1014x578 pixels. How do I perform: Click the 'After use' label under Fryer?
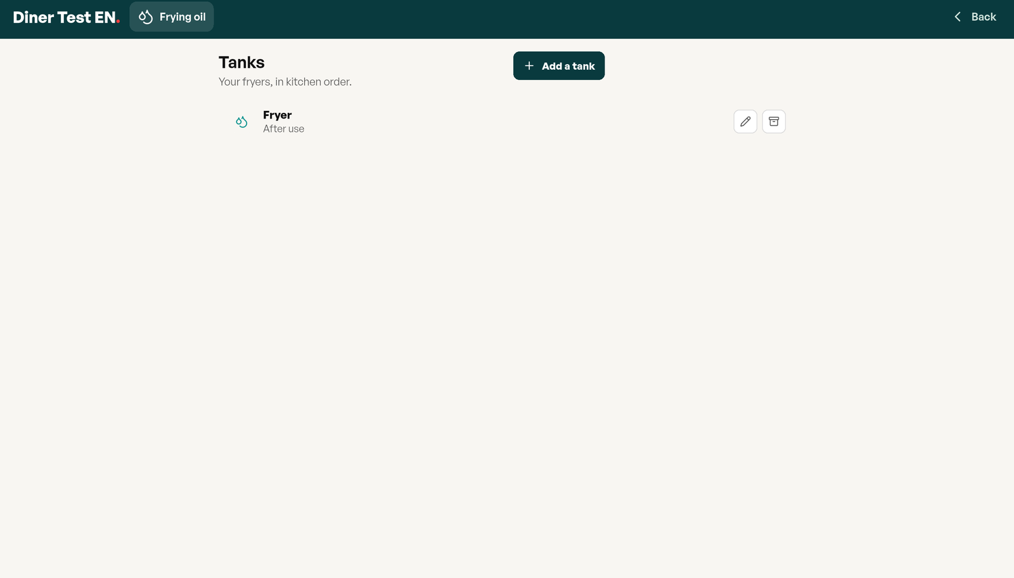click(x=284, y=129)
